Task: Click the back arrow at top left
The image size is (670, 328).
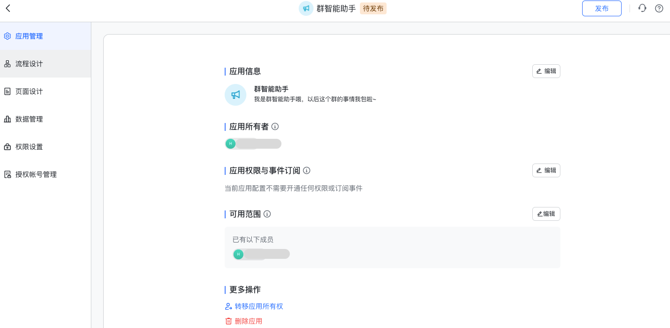Action: (7, 8)
